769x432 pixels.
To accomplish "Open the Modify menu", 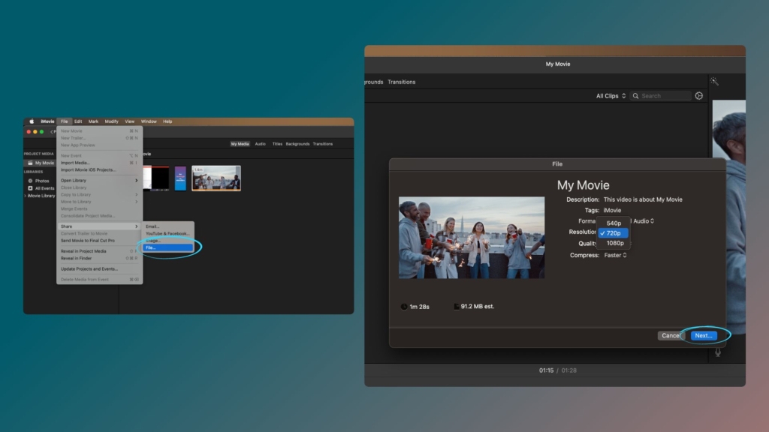I will (x=111, y=121).
